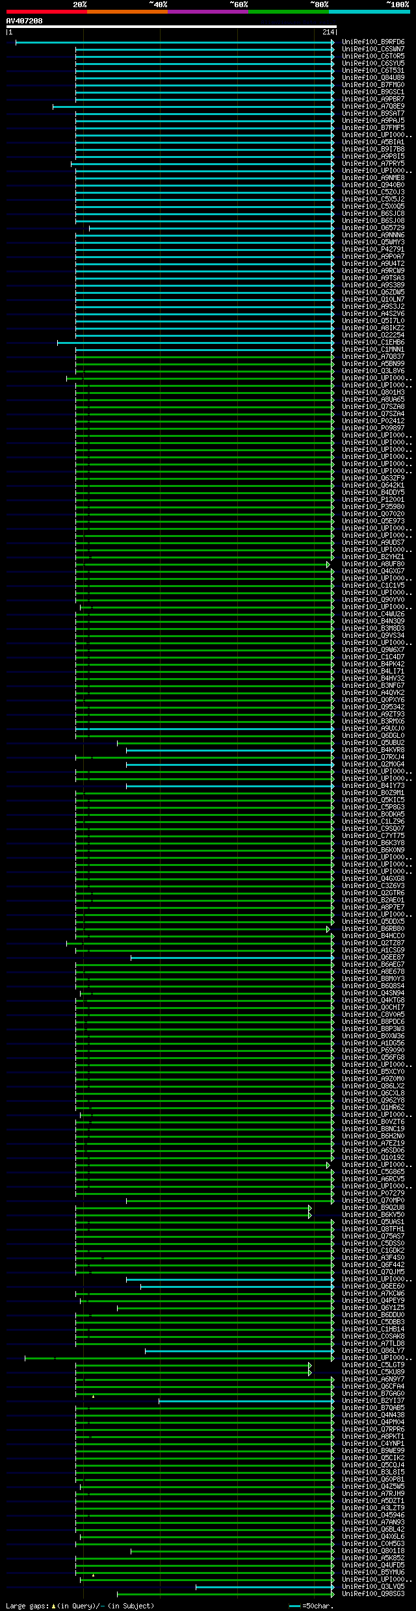Select label UniRef100_A7Q837
Screen dimensions: 416x1611
[373, 357]
